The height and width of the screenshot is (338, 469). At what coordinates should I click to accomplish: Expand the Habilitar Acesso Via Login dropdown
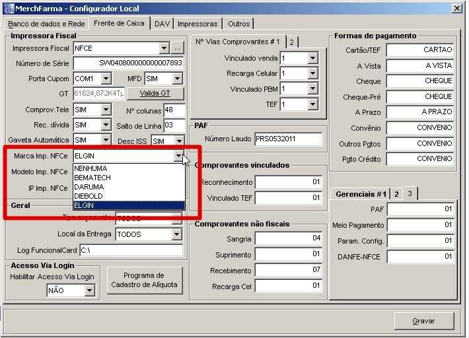[89, 290]
